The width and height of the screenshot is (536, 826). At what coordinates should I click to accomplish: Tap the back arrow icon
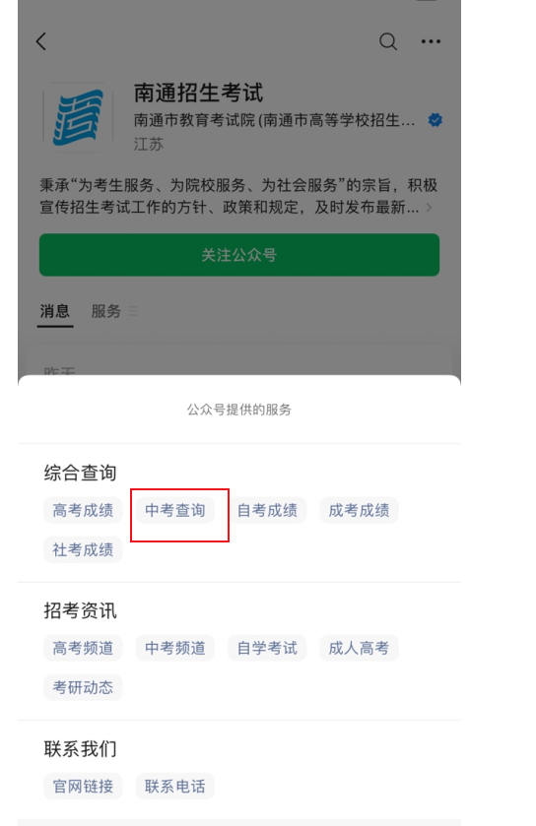tap(41, 41)
